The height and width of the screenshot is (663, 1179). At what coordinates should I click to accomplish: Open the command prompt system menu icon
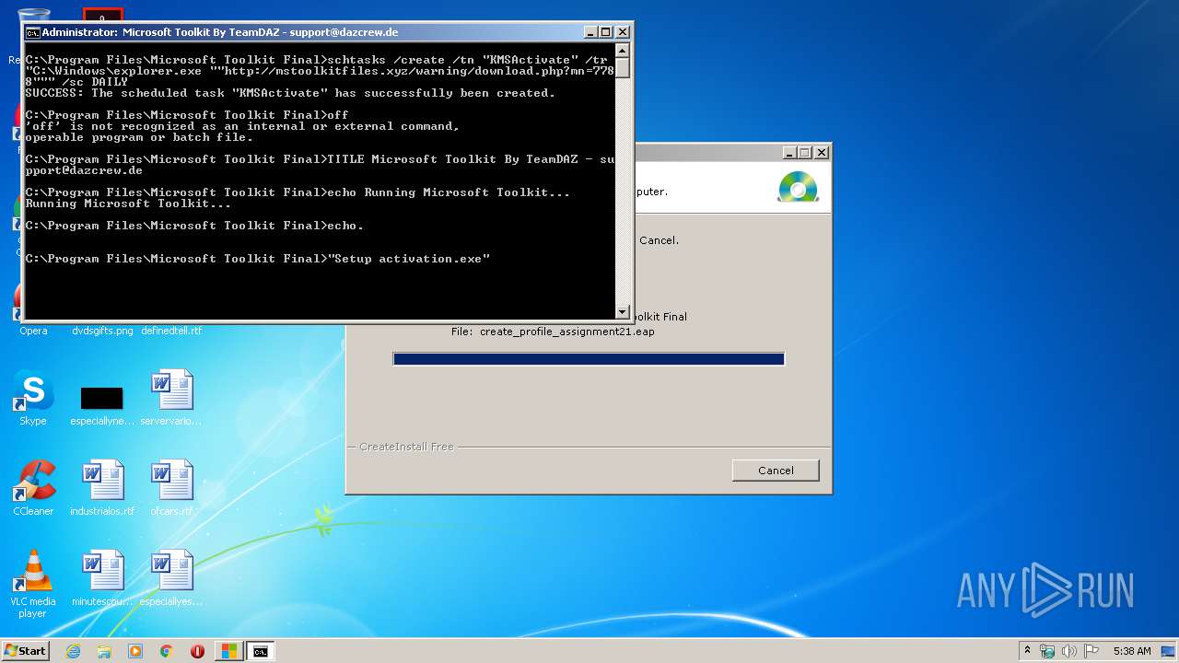pyautogui.click(x=32, y=31)
